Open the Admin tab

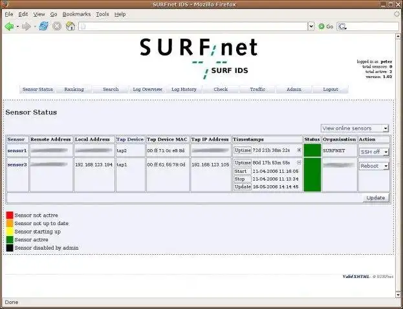294,90
